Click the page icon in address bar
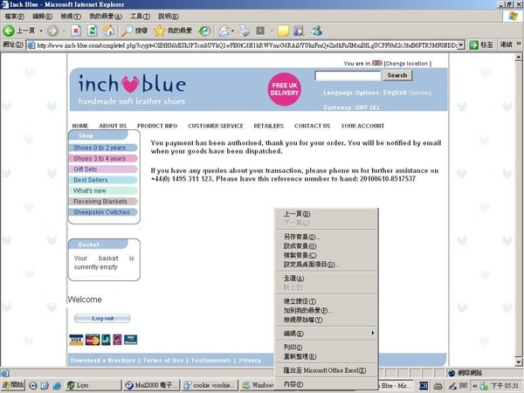Screen dimensions: 524x393 pos(31,45)
